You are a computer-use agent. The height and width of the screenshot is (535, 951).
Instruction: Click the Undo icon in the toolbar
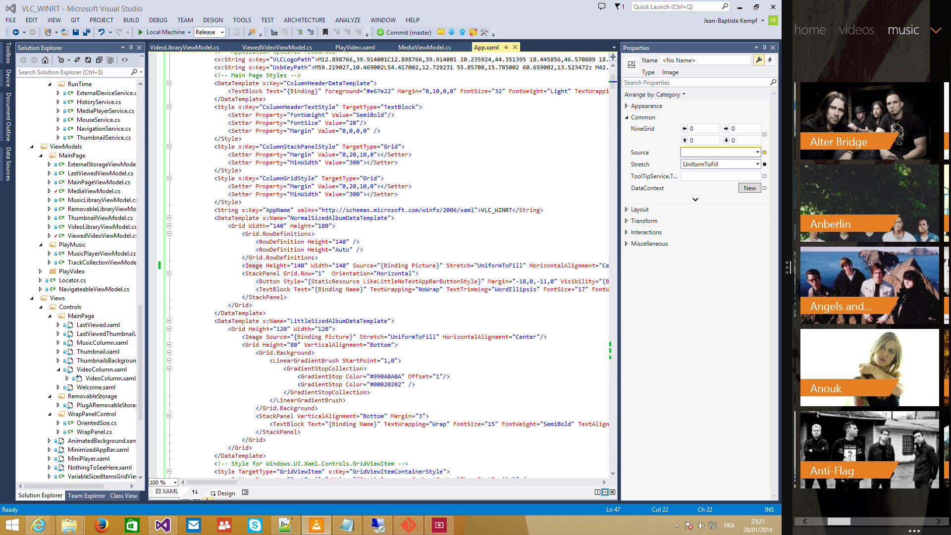(101, 32)
